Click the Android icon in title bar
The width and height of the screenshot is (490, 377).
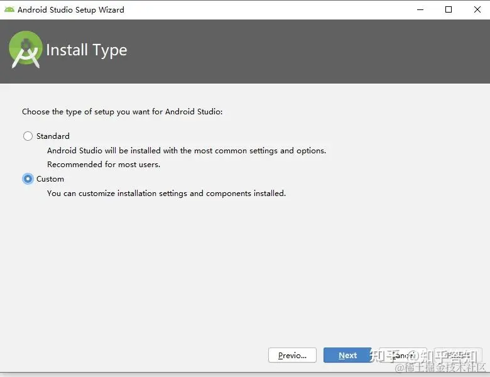9,9
